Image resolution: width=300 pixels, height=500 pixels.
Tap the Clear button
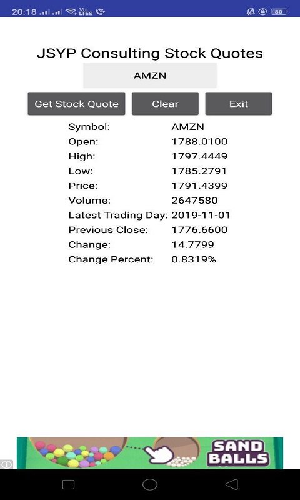[165, 104]
